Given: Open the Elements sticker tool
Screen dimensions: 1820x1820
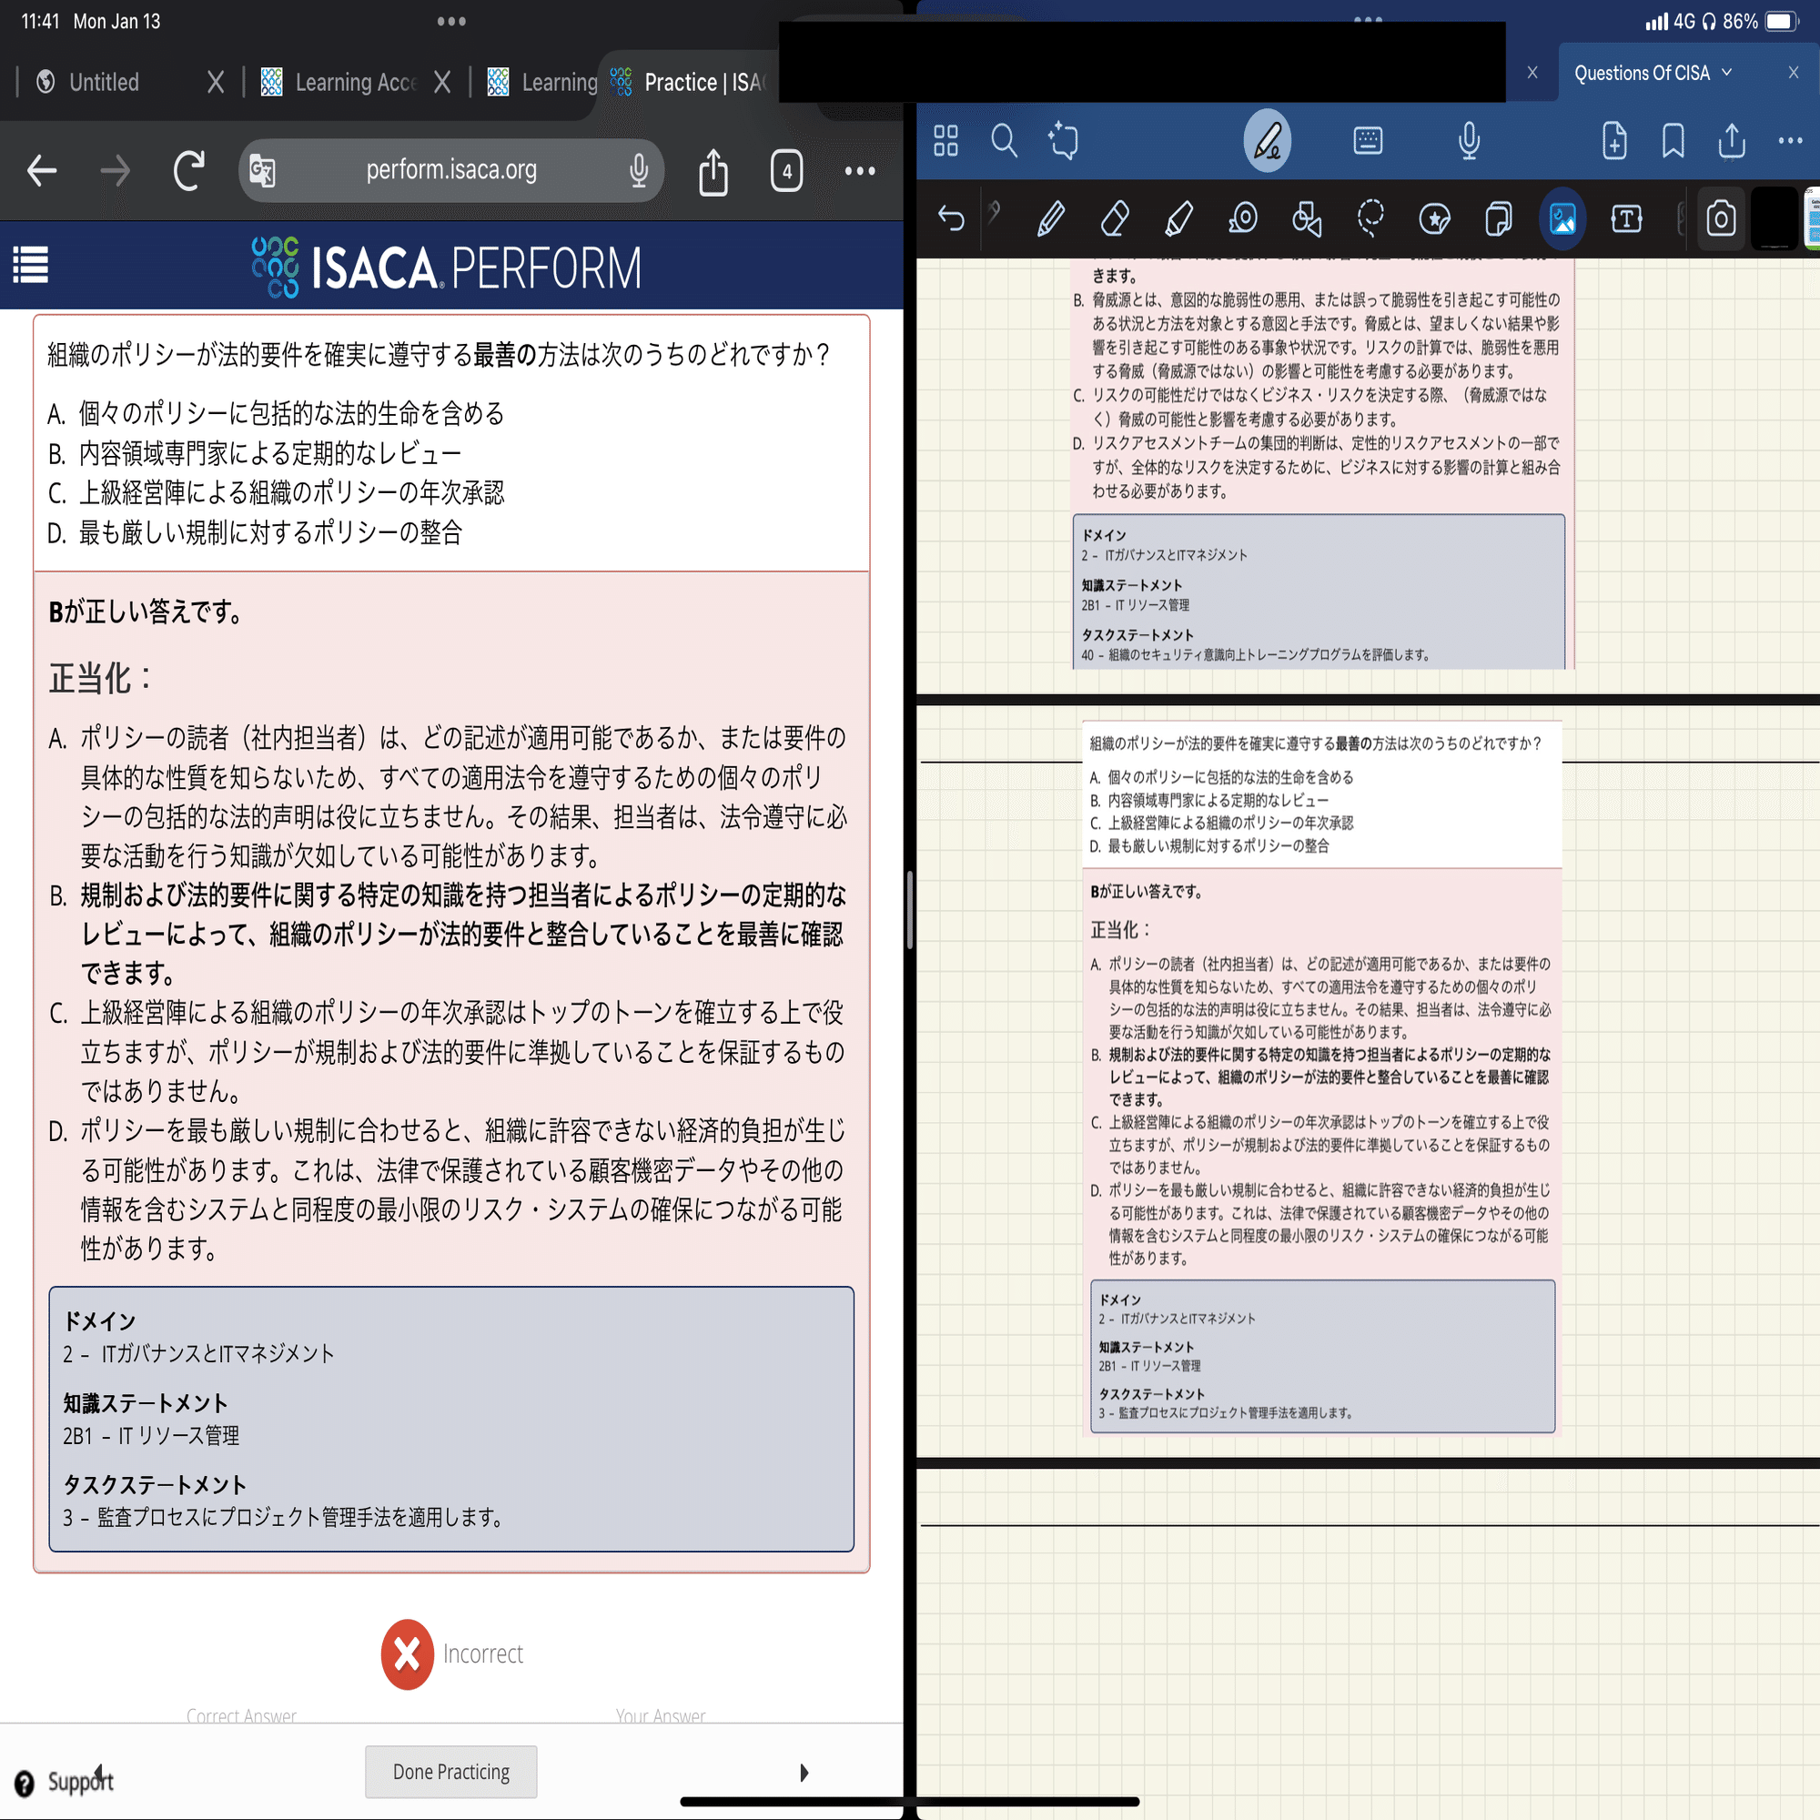Looking at the screenshot, I should [x=1434, y=218].
